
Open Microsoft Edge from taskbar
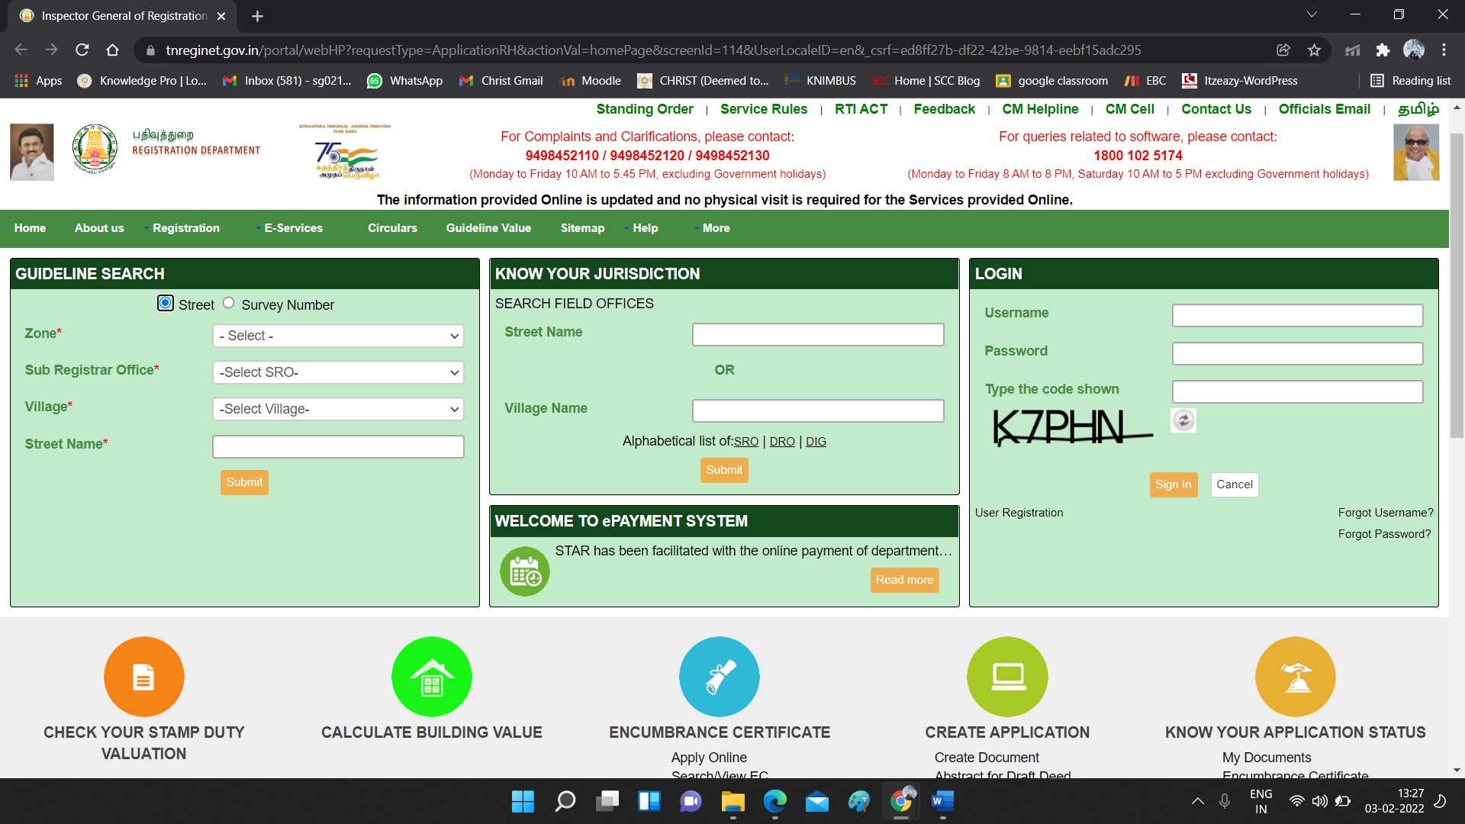pos(774,801)
